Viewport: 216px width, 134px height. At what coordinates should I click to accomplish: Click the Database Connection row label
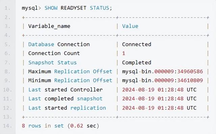tap(59, 44)
